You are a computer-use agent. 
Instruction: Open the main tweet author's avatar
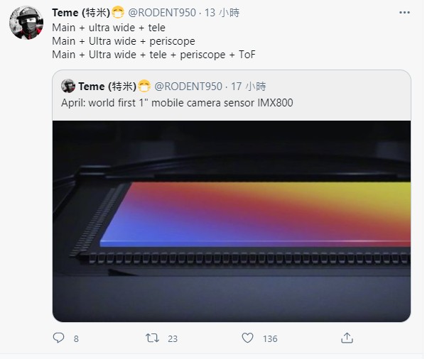click(26, 23)
